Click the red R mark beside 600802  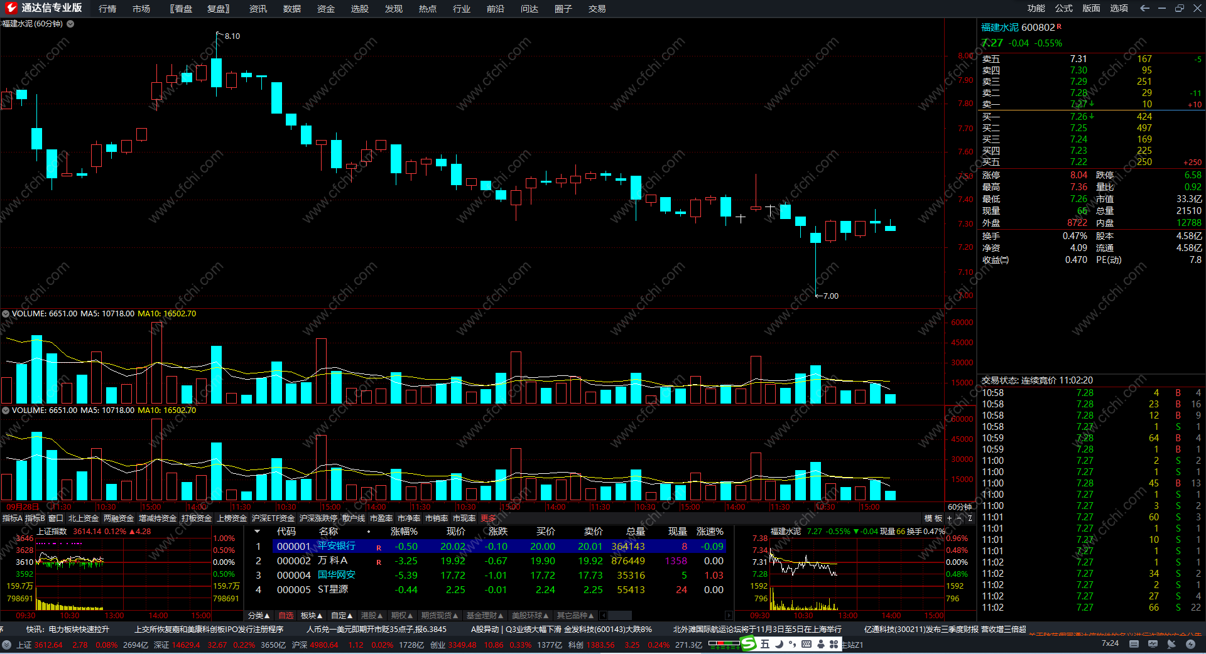pos(1059,26)
